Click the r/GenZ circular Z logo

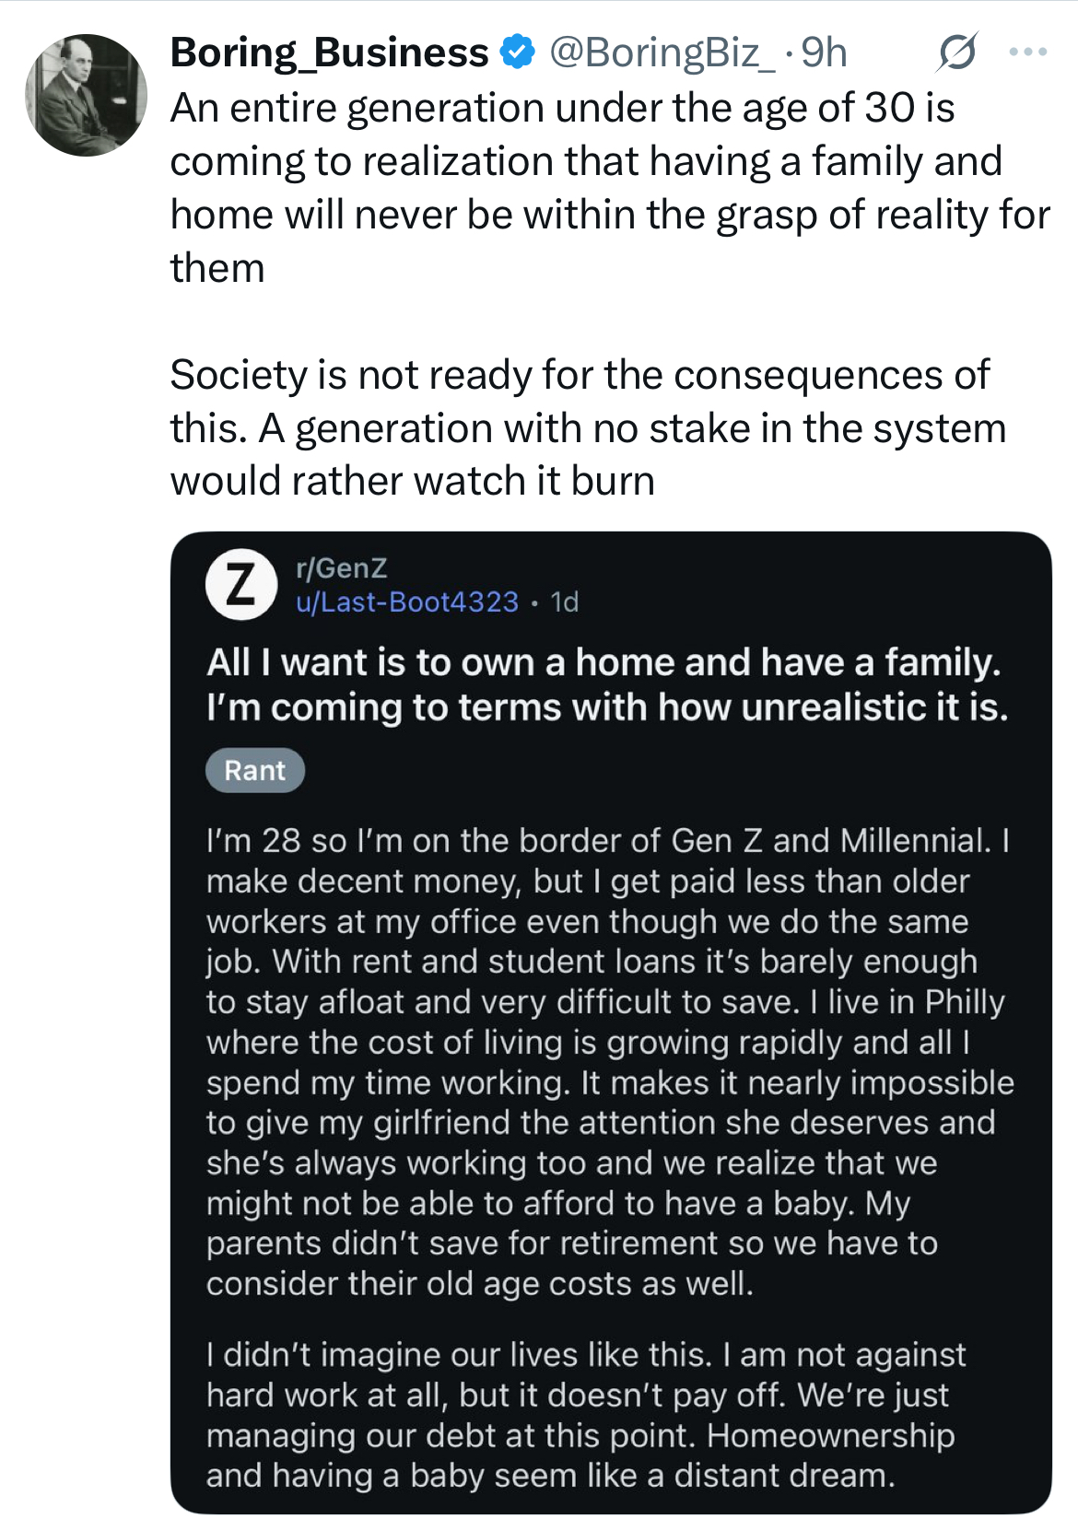[x=240, y=585]
